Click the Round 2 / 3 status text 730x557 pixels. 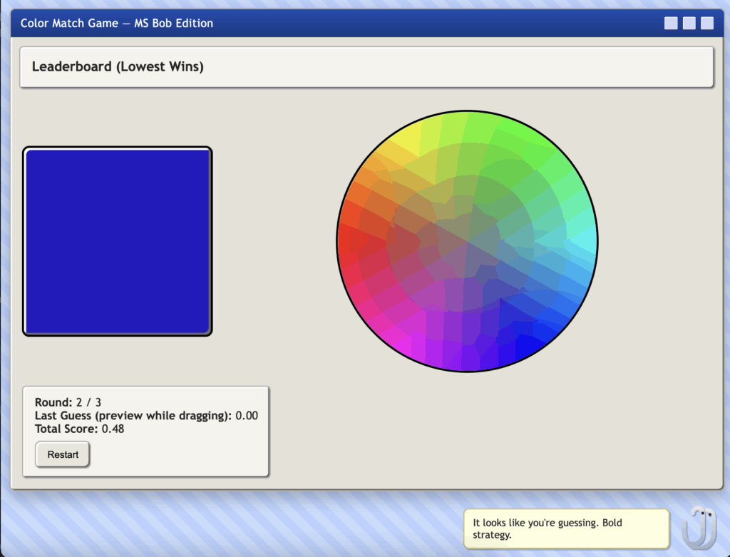click(x=68, y=402)
